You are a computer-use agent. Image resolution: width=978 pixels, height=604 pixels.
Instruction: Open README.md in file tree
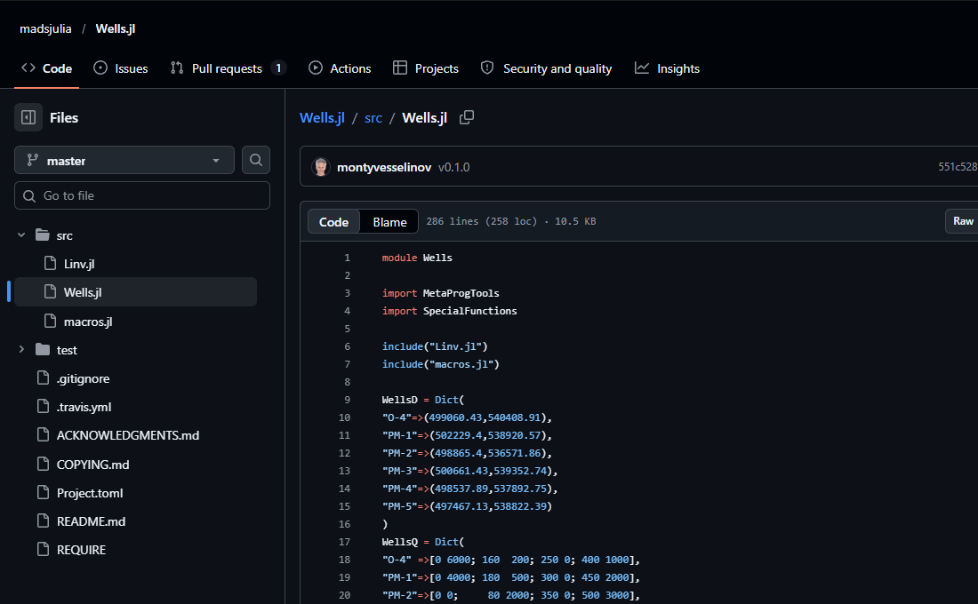91,521
